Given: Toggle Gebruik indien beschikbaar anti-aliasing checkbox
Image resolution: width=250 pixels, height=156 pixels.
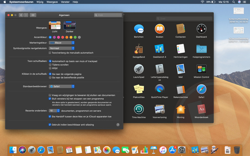Looking at the screenshot, I should [x=50, y=125].
